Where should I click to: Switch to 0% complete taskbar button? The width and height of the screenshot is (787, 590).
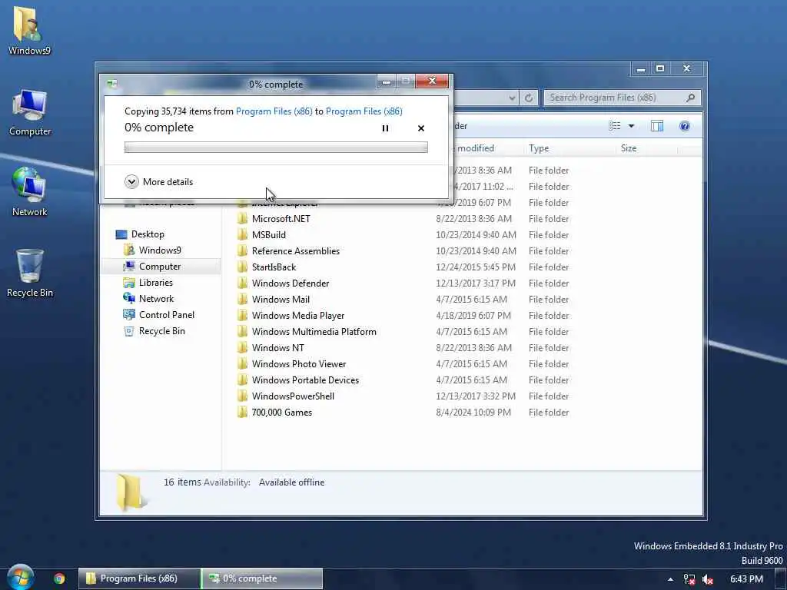point(261,578)
